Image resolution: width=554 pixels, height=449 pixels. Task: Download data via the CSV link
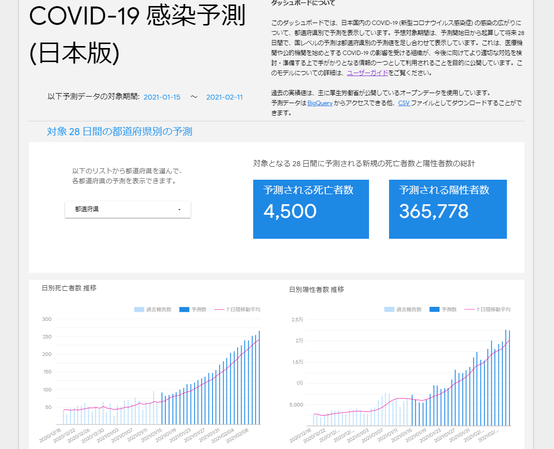(x=404, y=103)
